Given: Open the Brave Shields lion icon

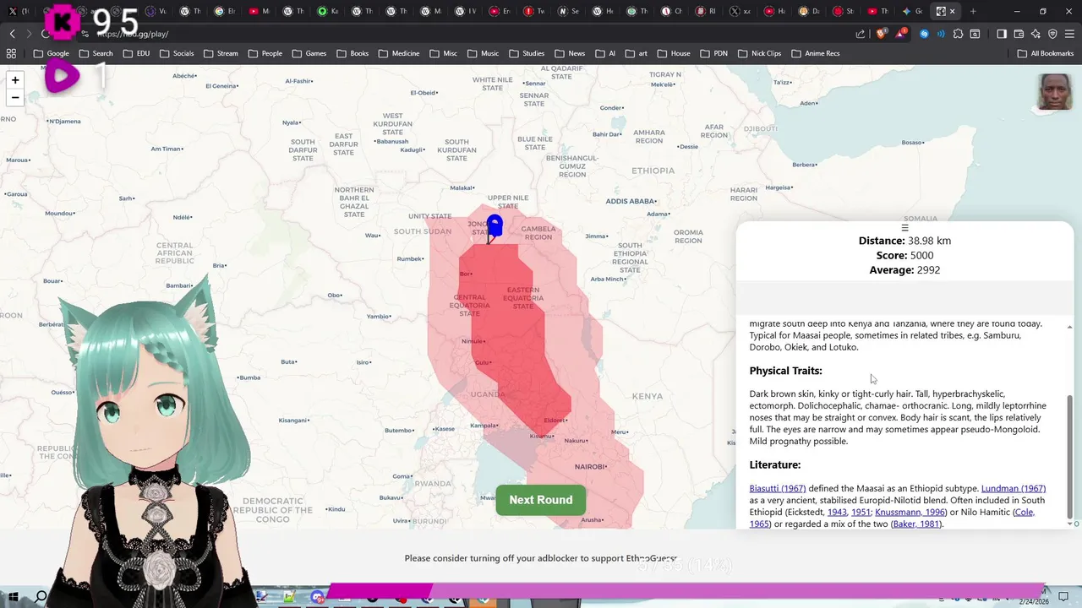Looking at the screenshot, I should 882,34.
